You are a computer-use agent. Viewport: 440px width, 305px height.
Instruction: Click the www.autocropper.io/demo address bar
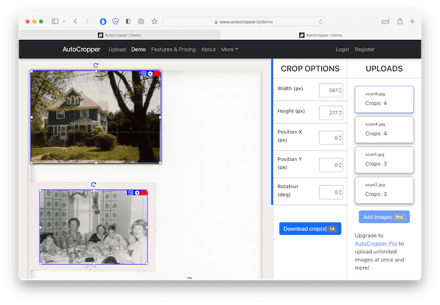click(x=244, y=22)
